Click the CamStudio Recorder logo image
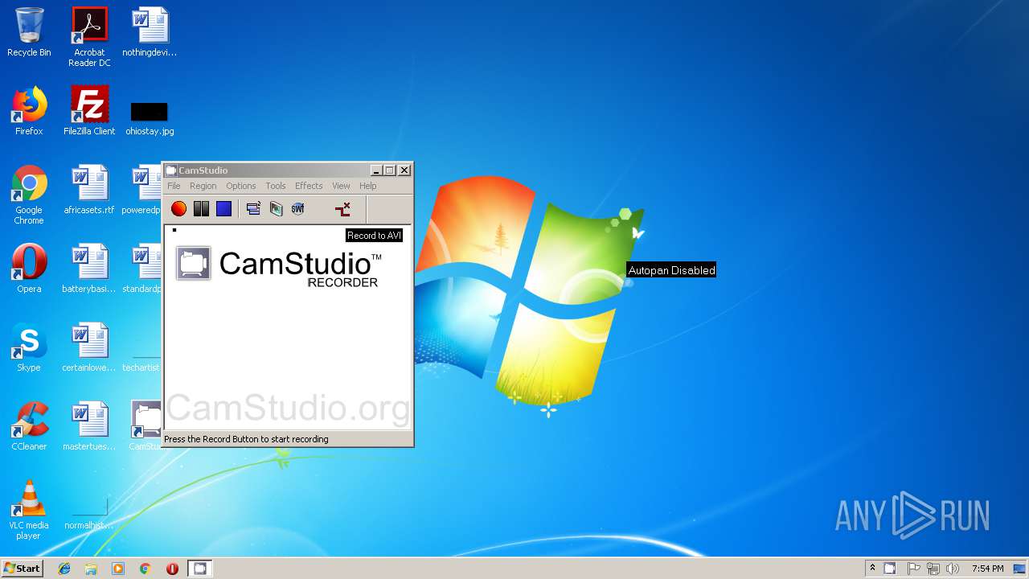This screenshot has height=579, width=1029. coord(278,265)
